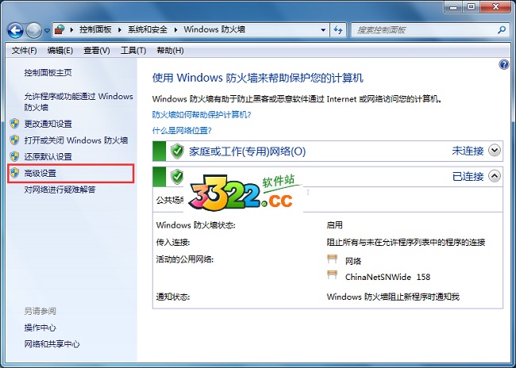This screenshot has height=368, width=516.
Task: Click 阻止所有与未在允许程序列表中的程序的连接 text
Action: (406, 243)
